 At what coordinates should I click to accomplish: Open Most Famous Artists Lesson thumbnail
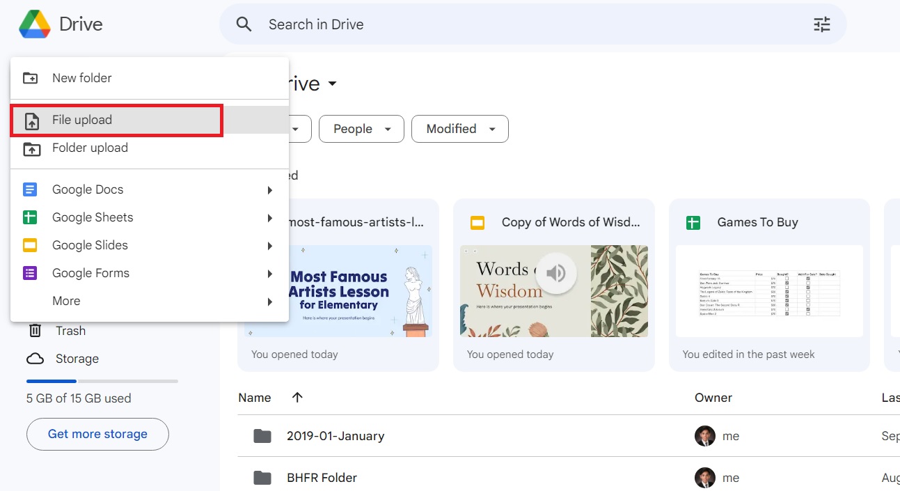(x=338, y=291)
